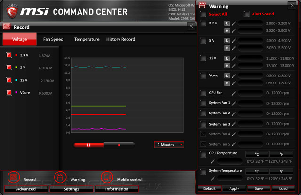Edit the CPU Temperature pencil
Viewport: 301px width, 195px height.
tap(213, 161)
